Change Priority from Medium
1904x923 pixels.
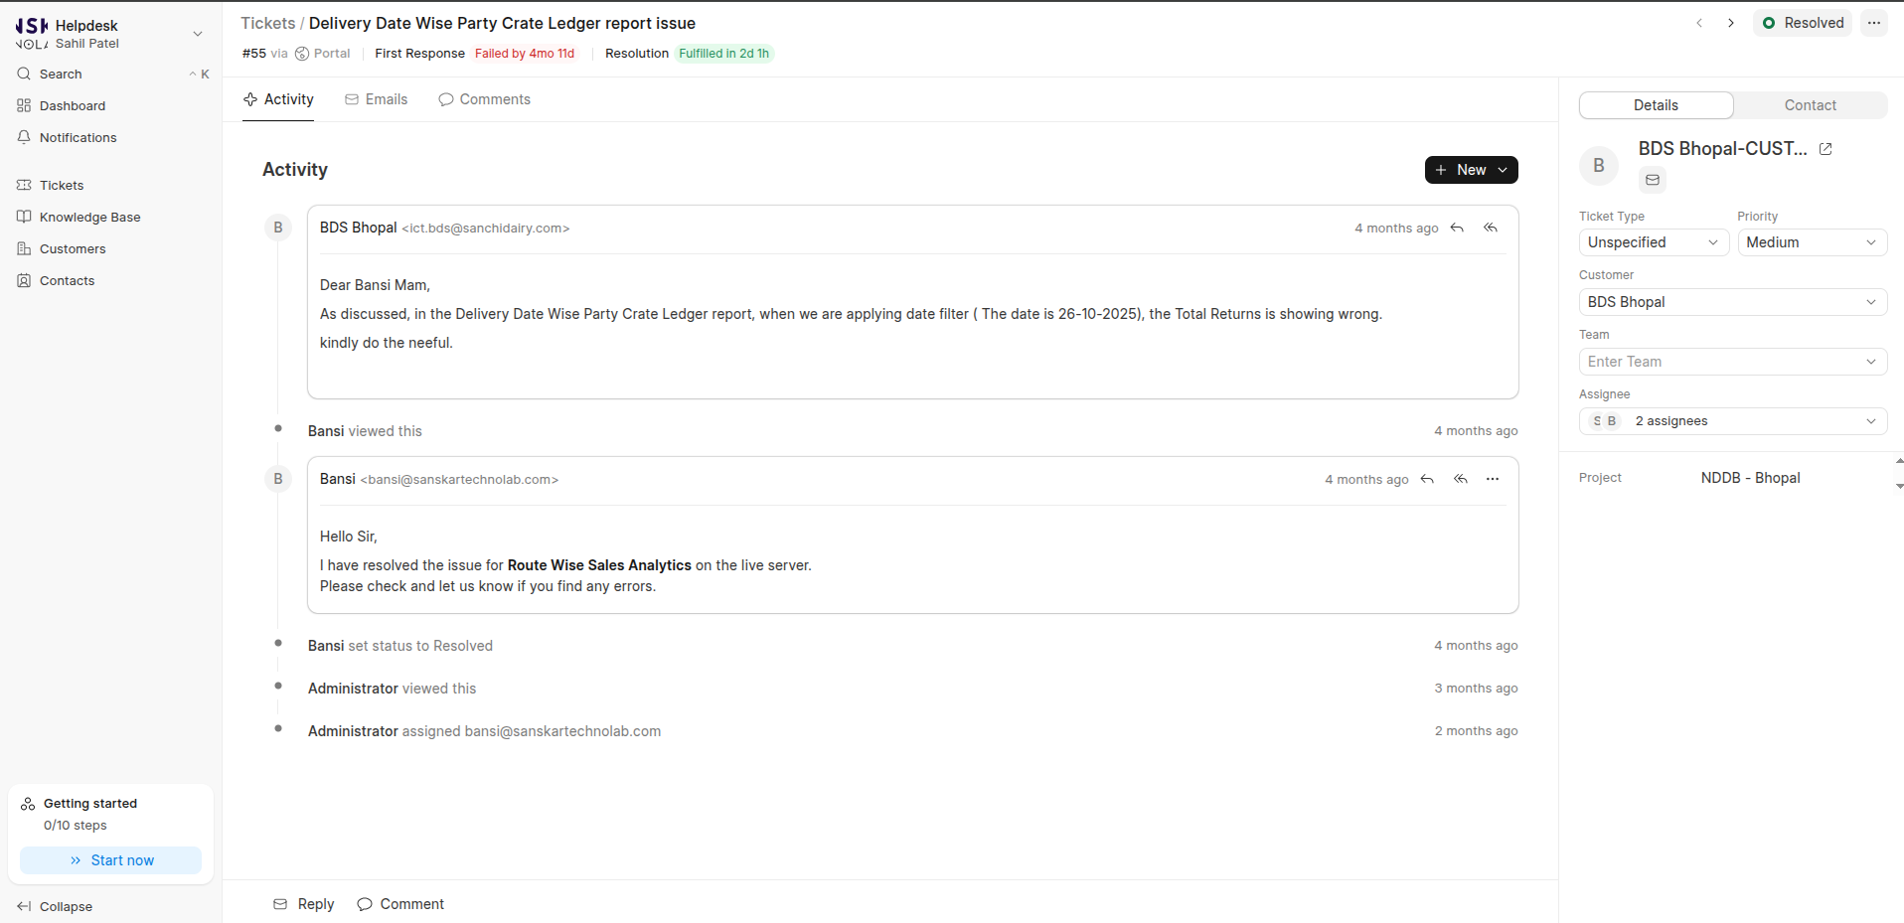pos(1812,242)
